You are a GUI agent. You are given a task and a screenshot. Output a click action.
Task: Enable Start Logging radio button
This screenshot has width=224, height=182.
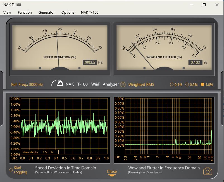[x=11, y=170]
